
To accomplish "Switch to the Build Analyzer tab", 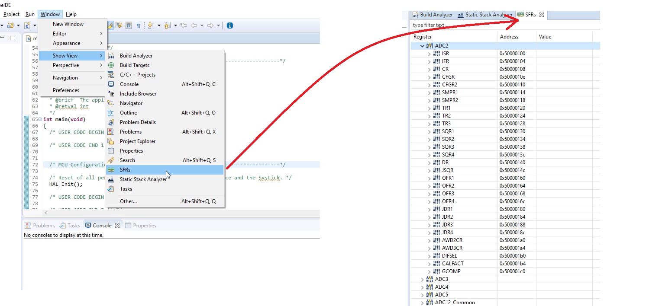I will (432, 15).
